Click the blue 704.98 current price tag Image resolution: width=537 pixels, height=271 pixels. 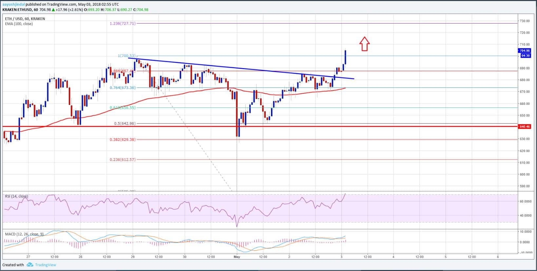tap(524, 50)
